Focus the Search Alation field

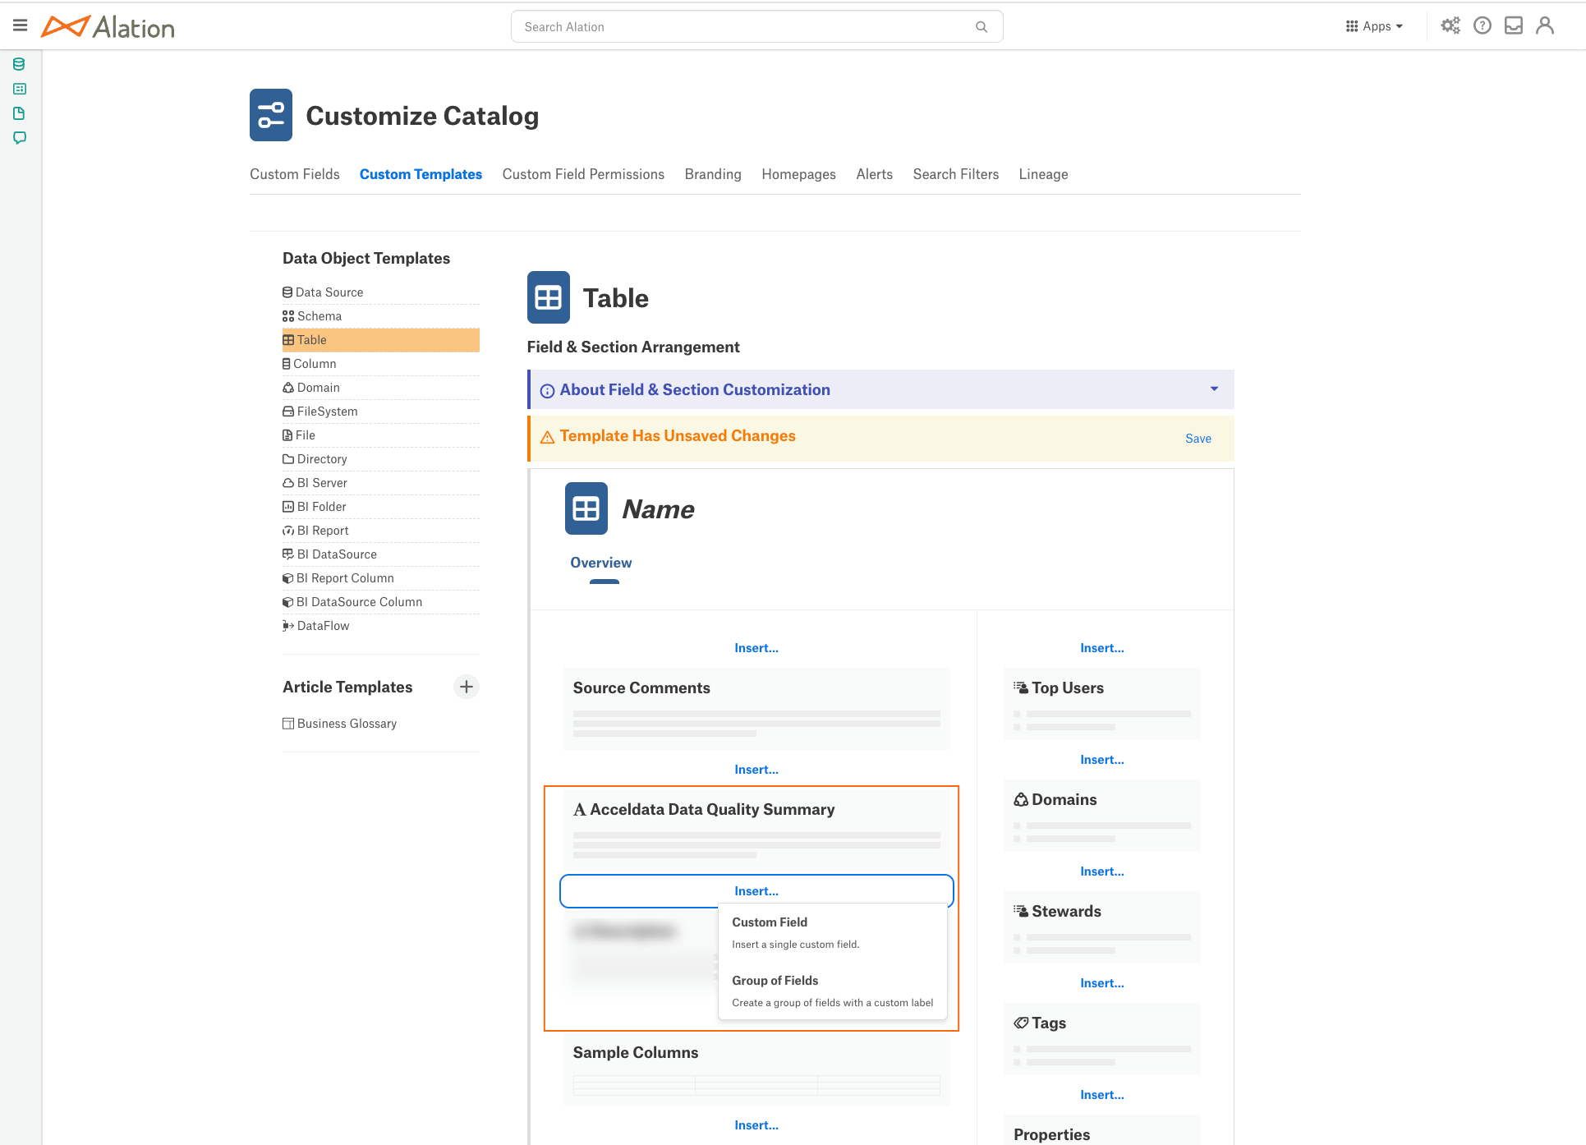(x=756, y=27)
